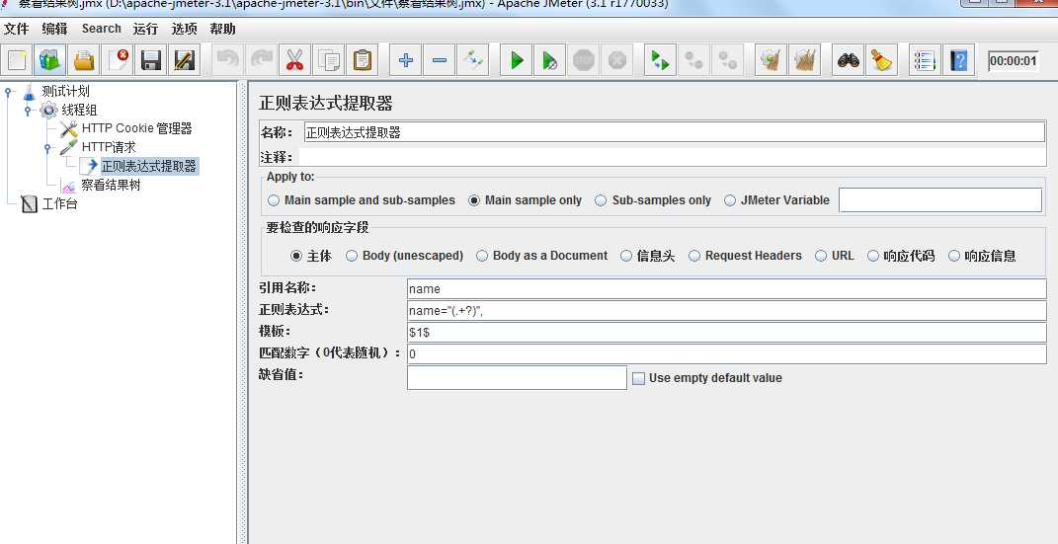
Task: Click the Close test plan icon
Action: [x=118, y=60]
